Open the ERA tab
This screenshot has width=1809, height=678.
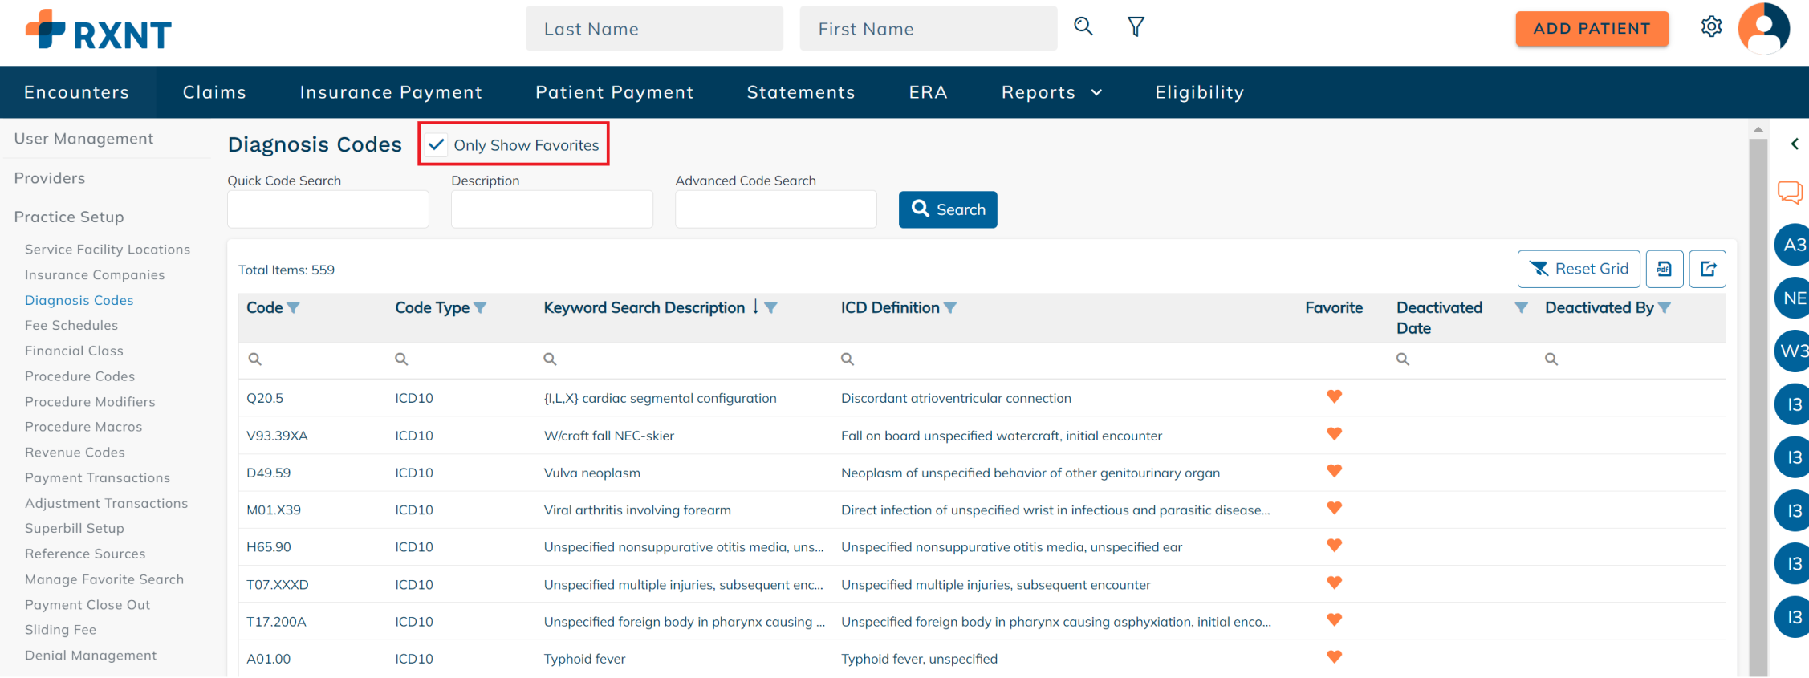(928, 92)
